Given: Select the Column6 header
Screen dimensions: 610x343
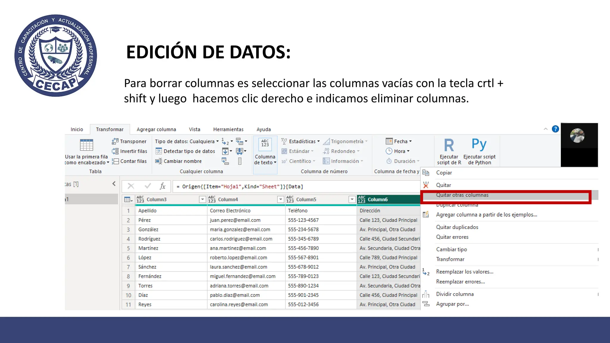Looking at the screenshot, I should pos(388,199).
